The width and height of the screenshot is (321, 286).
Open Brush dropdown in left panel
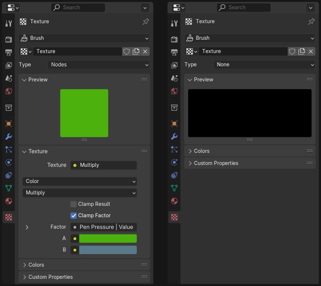pos(84,38)
